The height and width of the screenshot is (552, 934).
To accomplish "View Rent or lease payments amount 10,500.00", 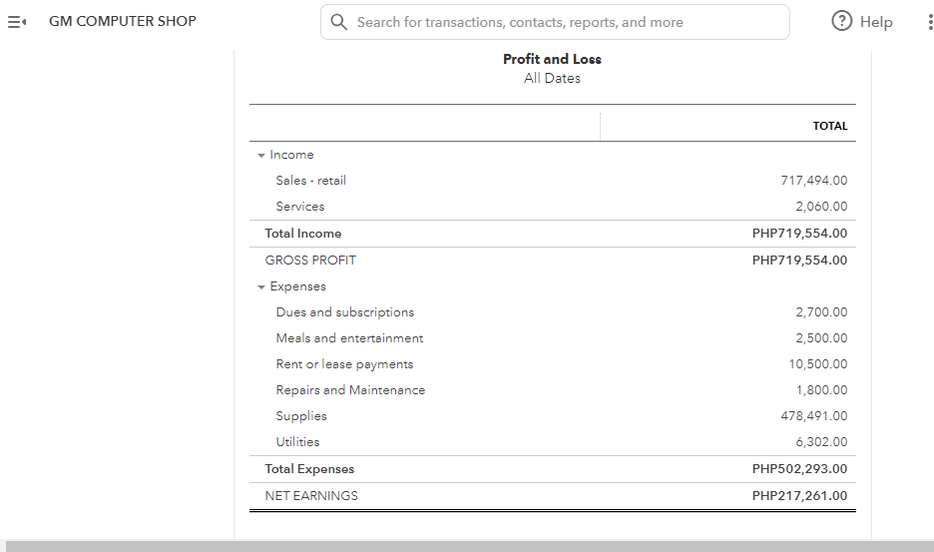I will point(817,364).
